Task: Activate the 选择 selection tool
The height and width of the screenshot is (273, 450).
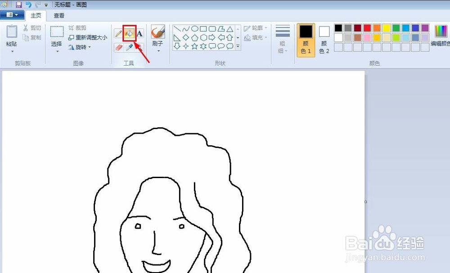Action: 56,36
